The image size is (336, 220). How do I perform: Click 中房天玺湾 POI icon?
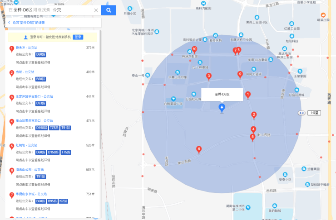254,69
